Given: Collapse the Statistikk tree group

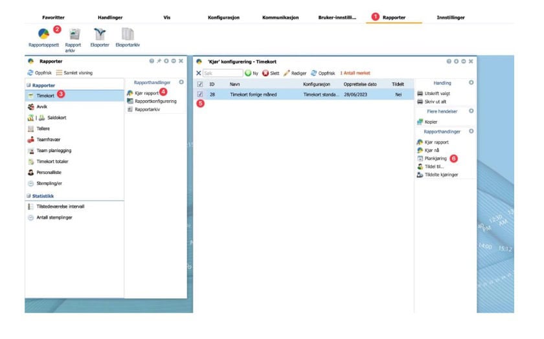Looking at the screenshot, I should click(28, 196).
